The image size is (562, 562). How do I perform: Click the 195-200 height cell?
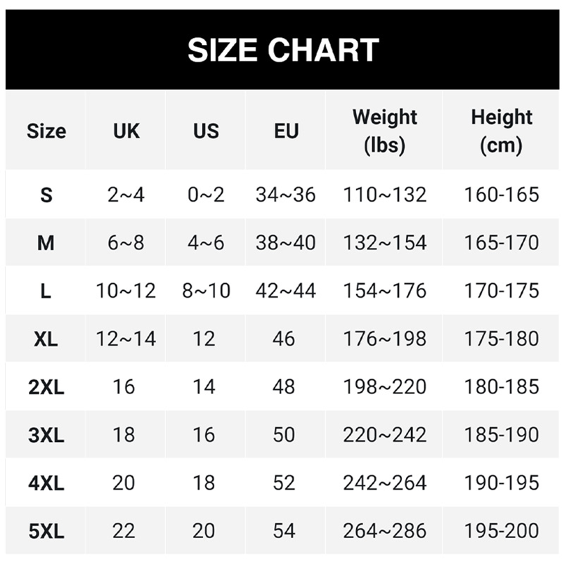coord(502,531)
